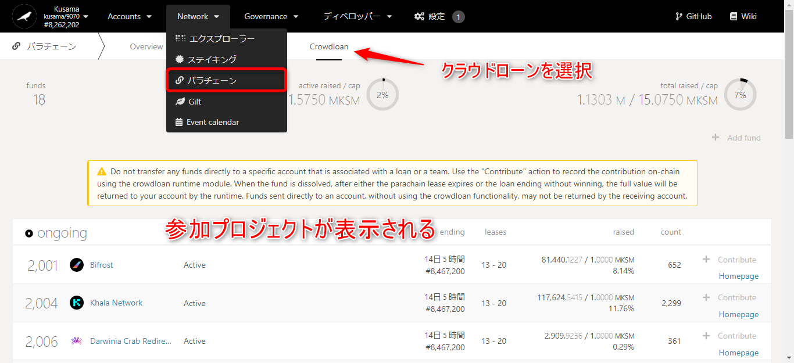794x363 pixels.
Task: Click parachain ID 2,006
Action: point(42,342)
